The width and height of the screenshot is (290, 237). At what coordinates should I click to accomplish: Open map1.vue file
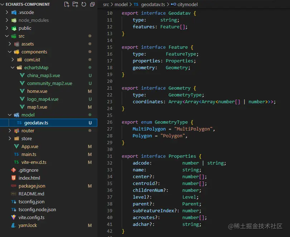(x=37, y=107)
